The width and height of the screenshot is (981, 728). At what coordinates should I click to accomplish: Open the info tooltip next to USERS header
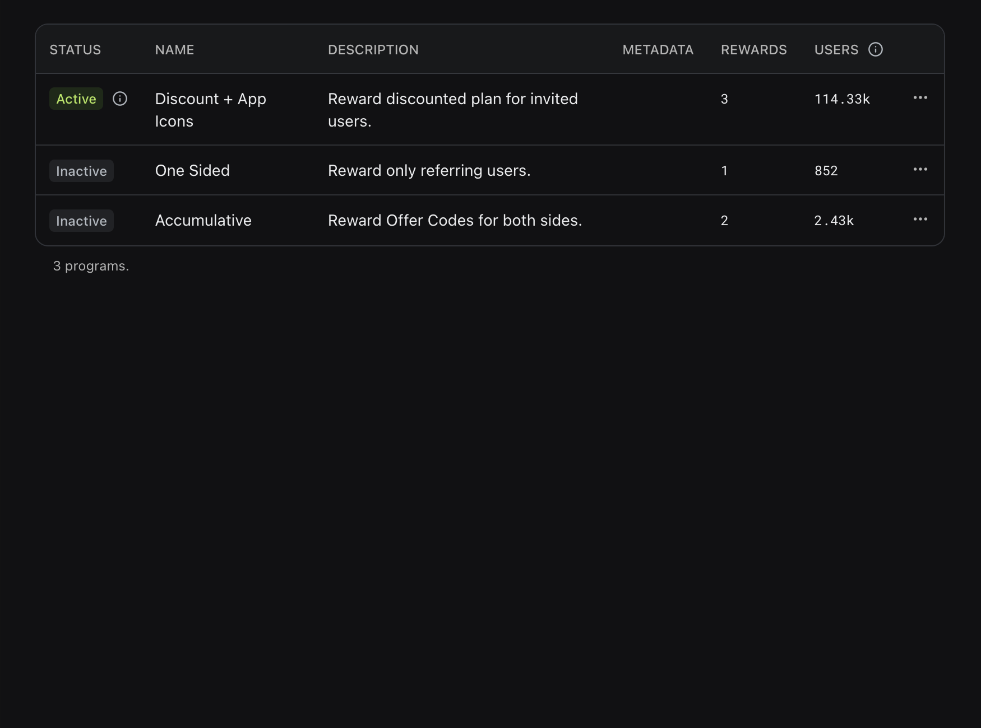click(875, 49)
